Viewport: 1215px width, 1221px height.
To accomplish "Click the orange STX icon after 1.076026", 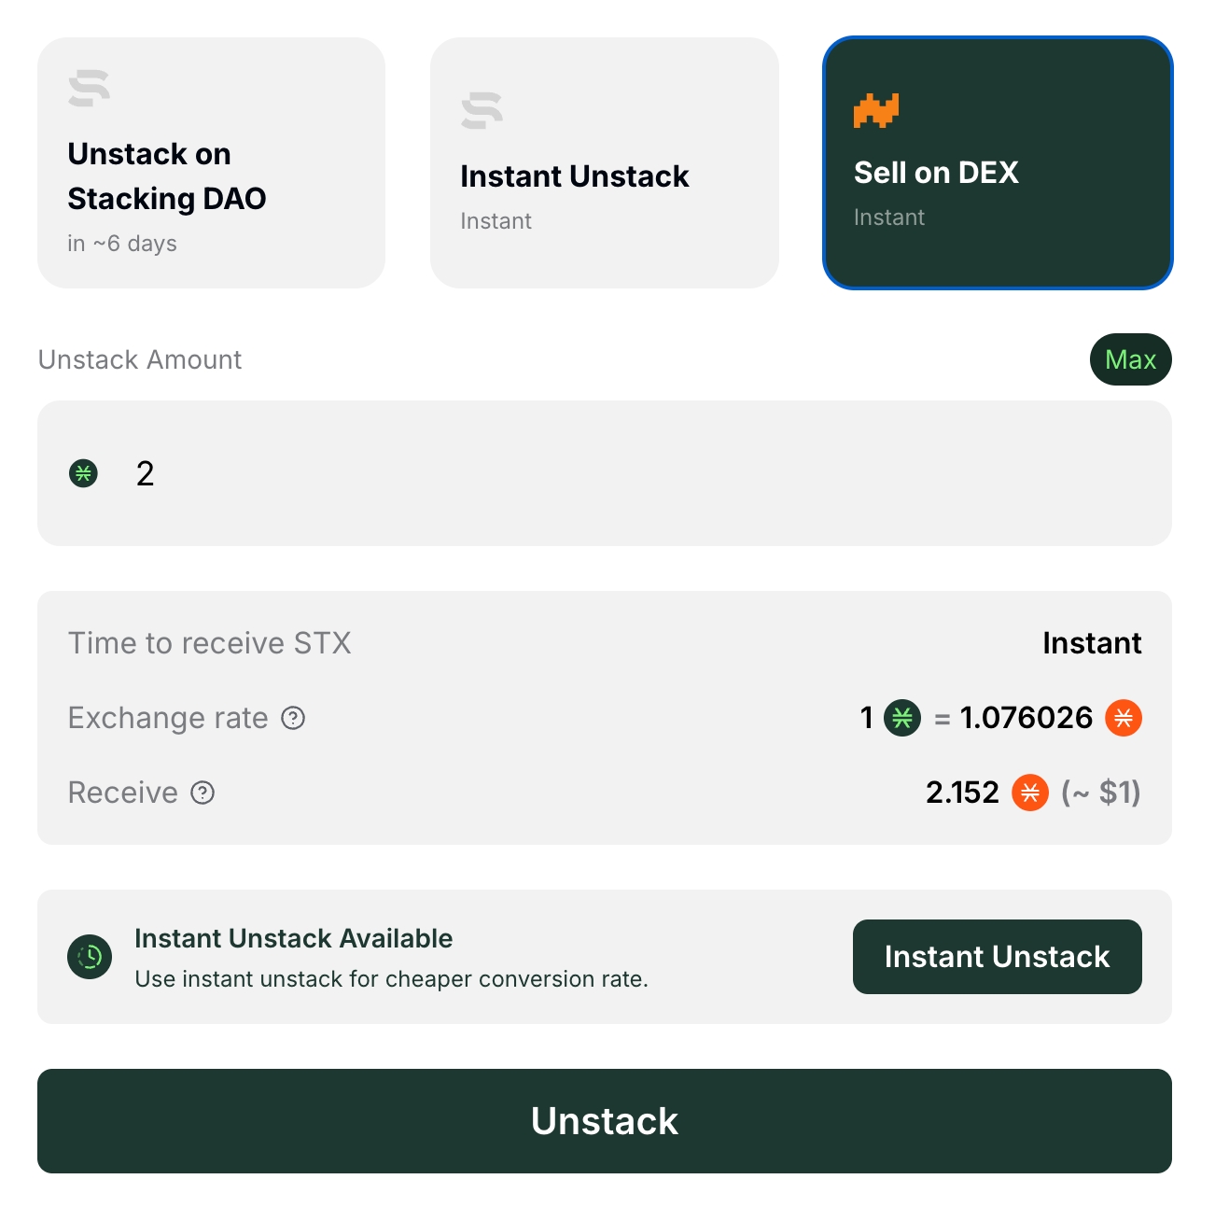I will 1124,718.
